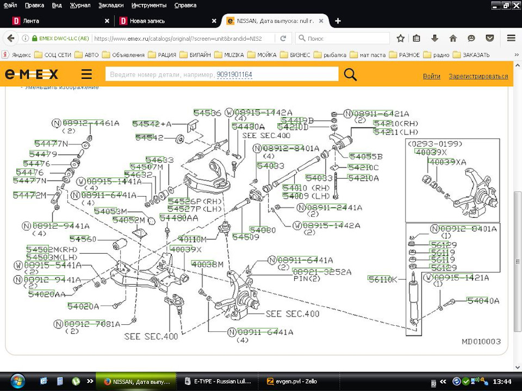
Task: Open a new browser tab with plus
Action: tap(338, 21)
